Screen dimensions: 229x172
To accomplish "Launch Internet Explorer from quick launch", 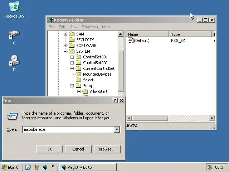I will [x=28, y=167].
